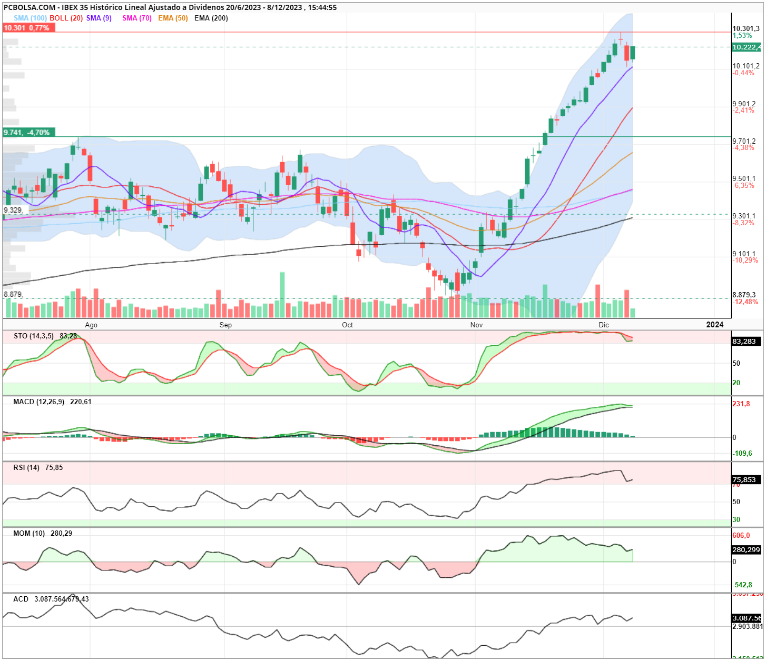Screen dimensions: 766x661
Task: Click the ACD scale value 2.903.881
Action: tap(748, 626)
